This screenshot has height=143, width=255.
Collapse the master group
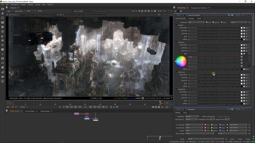point(177,25)
